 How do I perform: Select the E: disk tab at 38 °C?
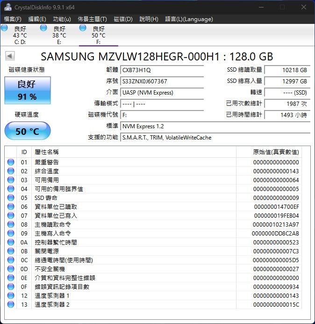(59, 35)
